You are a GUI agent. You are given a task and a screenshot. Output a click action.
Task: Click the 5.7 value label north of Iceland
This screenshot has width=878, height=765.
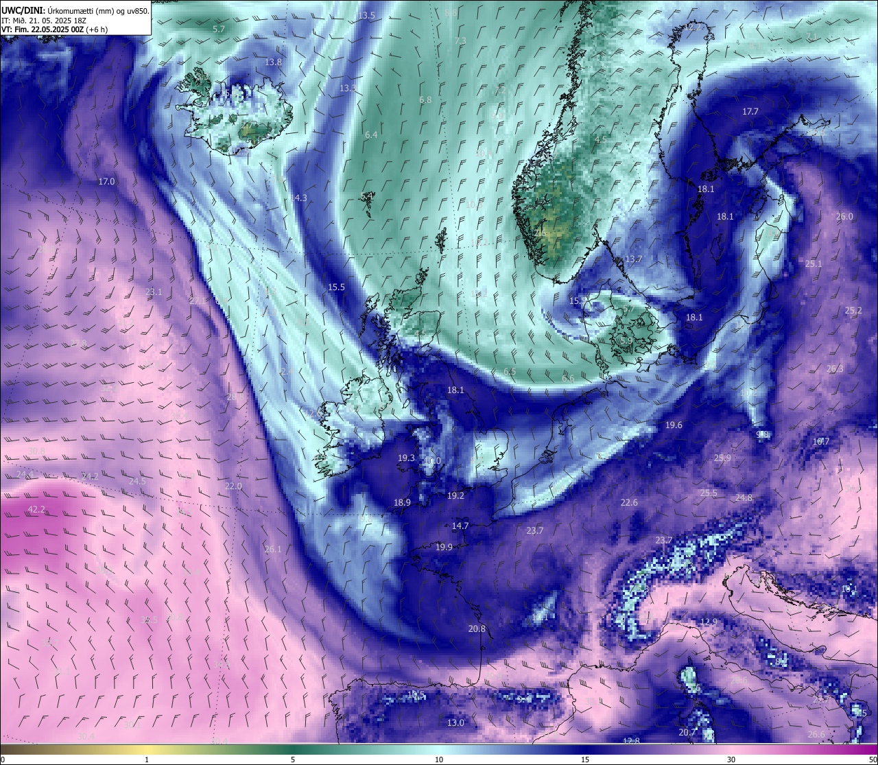(219, 29)
